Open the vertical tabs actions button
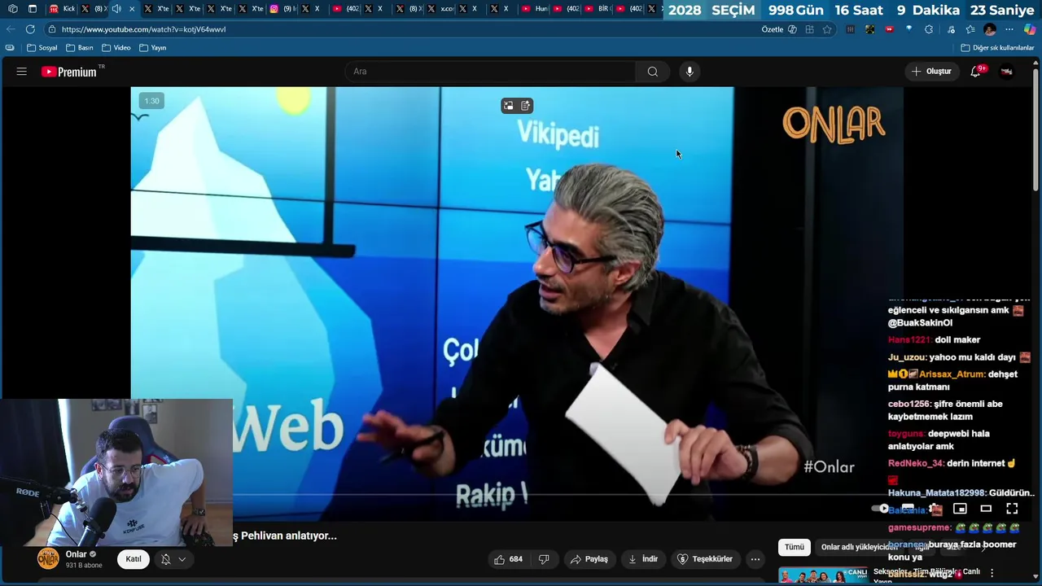1042x586 pixels. tap(32, 9)
